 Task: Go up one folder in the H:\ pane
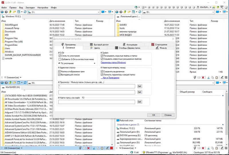(10, 83)
